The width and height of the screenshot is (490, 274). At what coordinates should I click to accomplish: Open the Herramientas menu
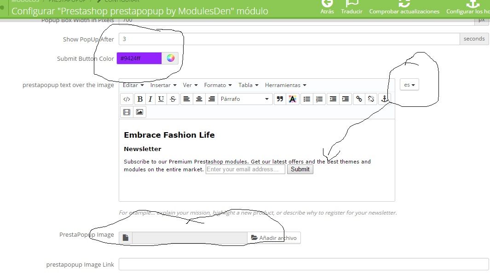[286, 85]
